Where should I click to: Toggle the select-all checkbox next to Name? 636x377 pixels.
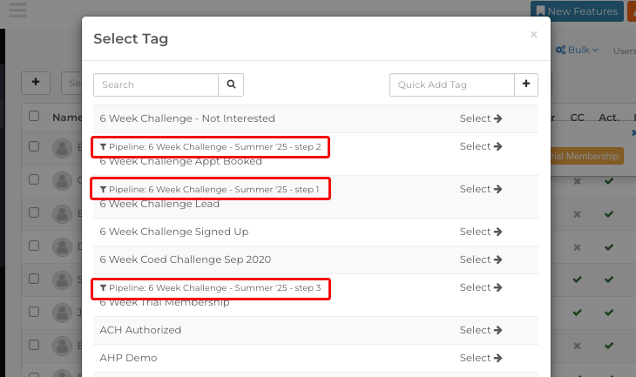(x=34, y=116)
